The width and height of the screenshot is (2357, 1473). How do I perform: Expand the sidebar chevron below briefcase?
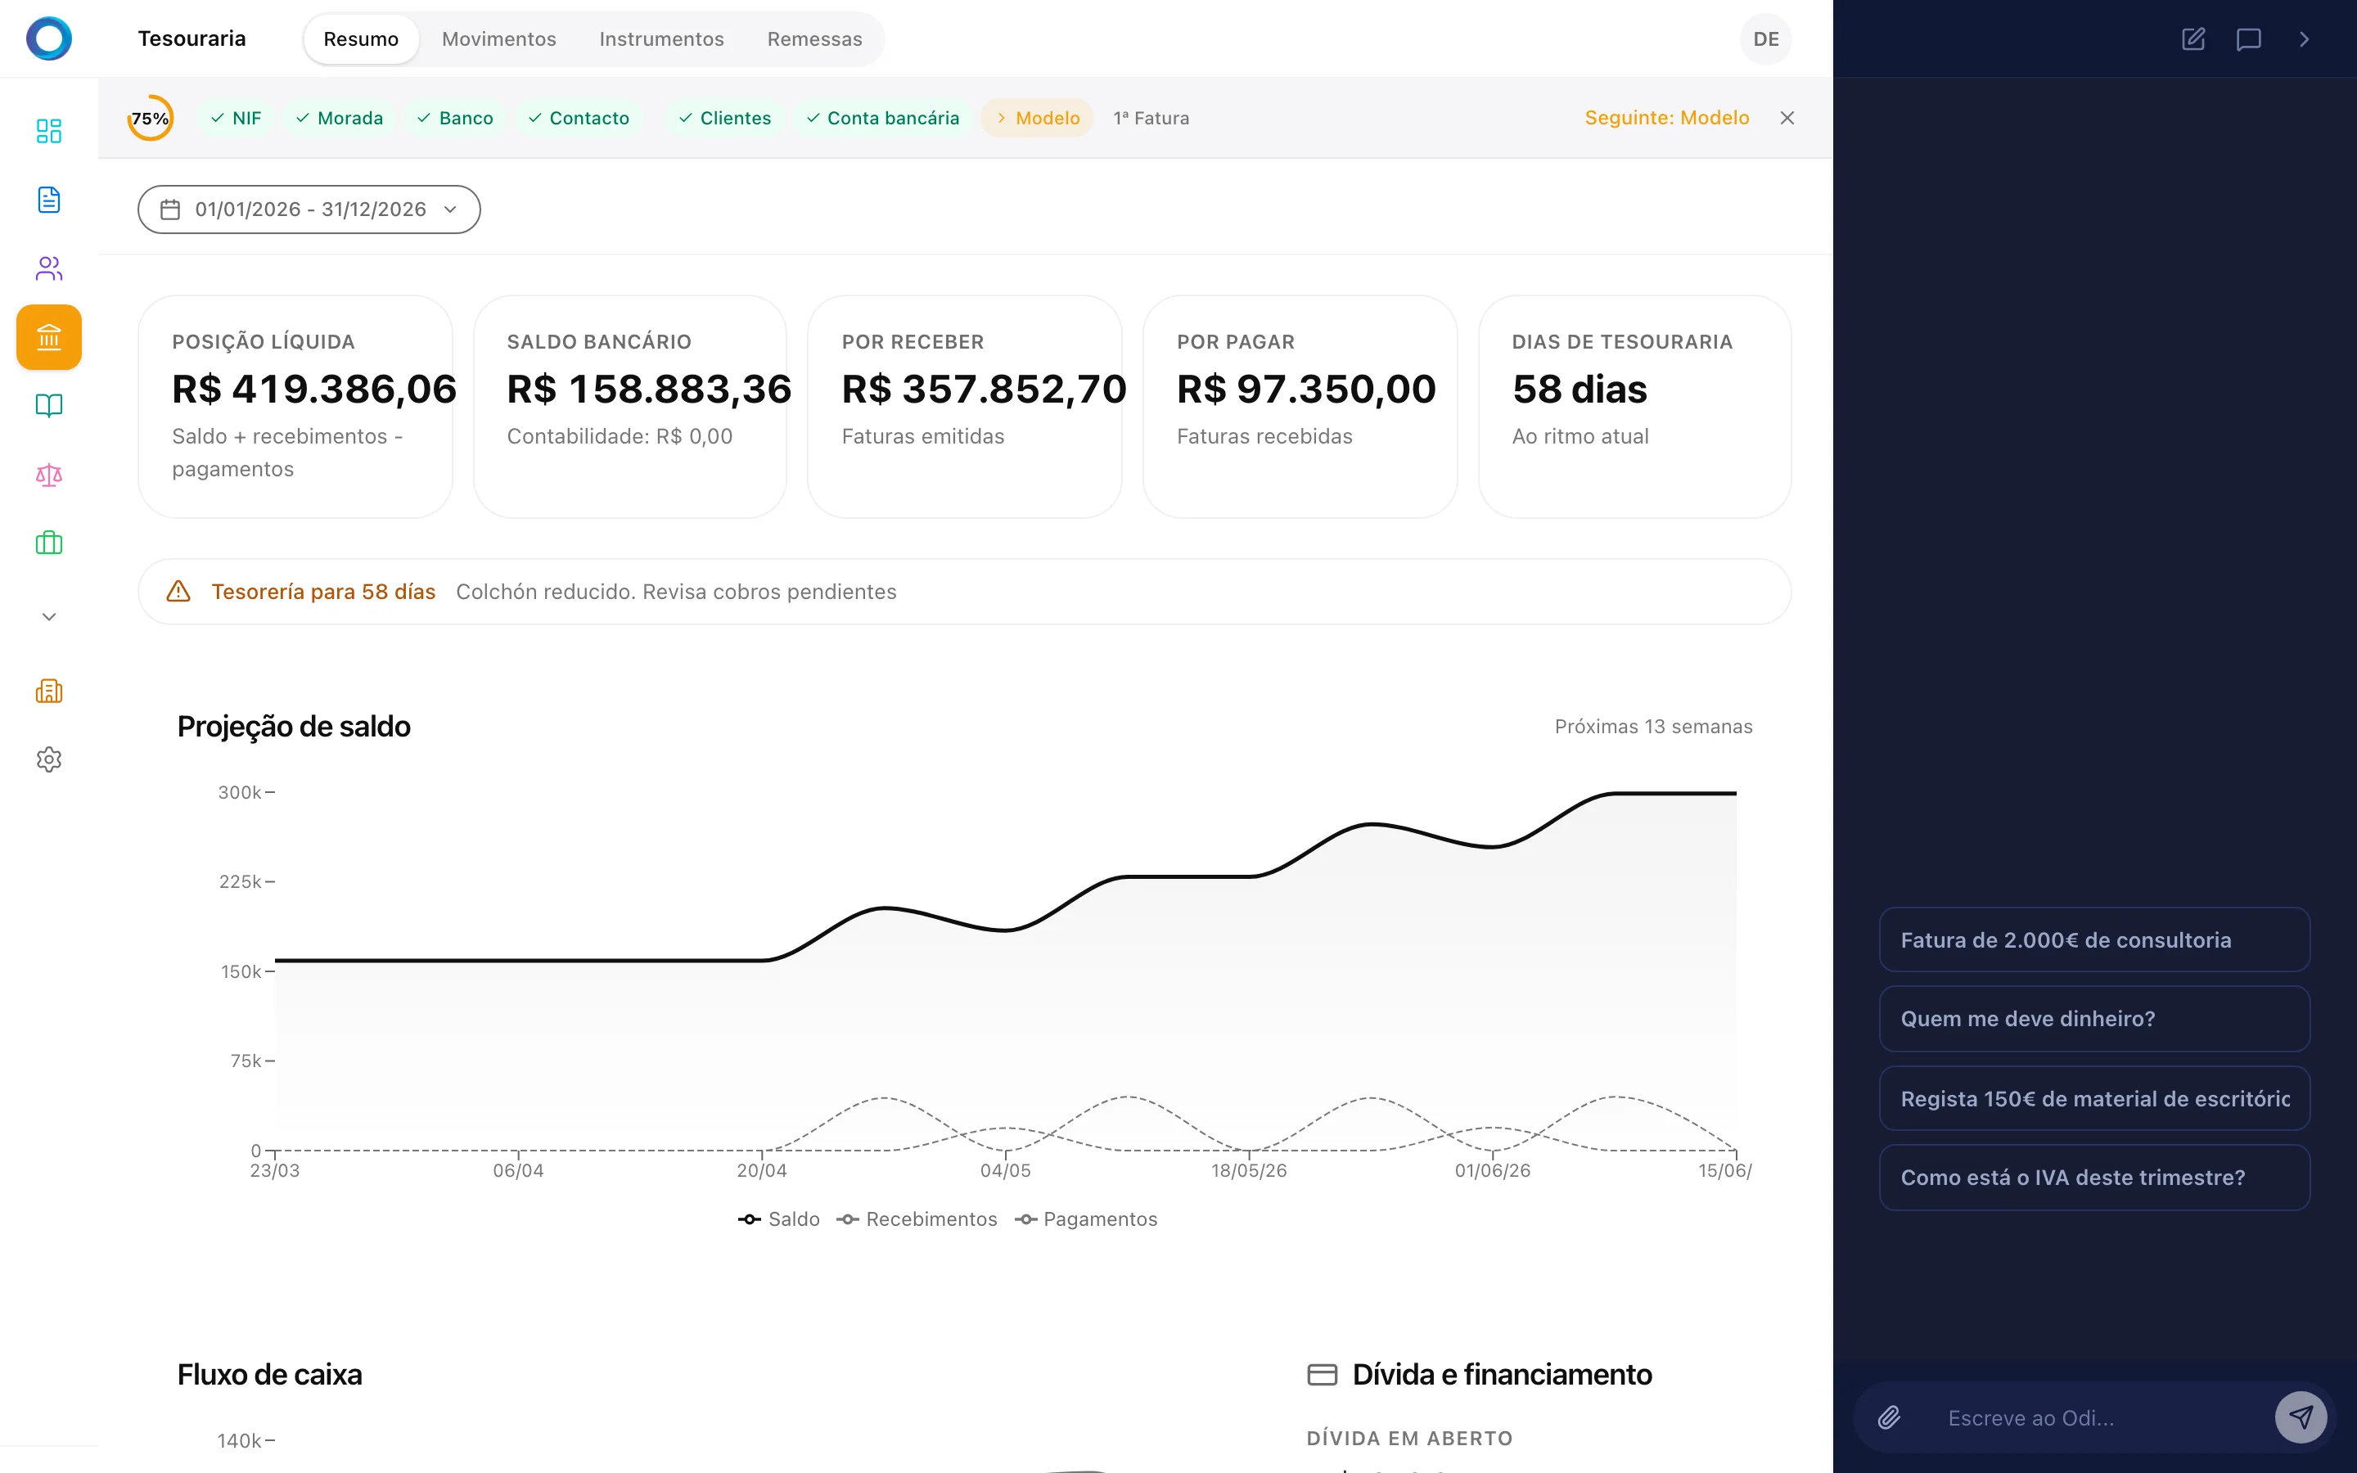[49, 617]
